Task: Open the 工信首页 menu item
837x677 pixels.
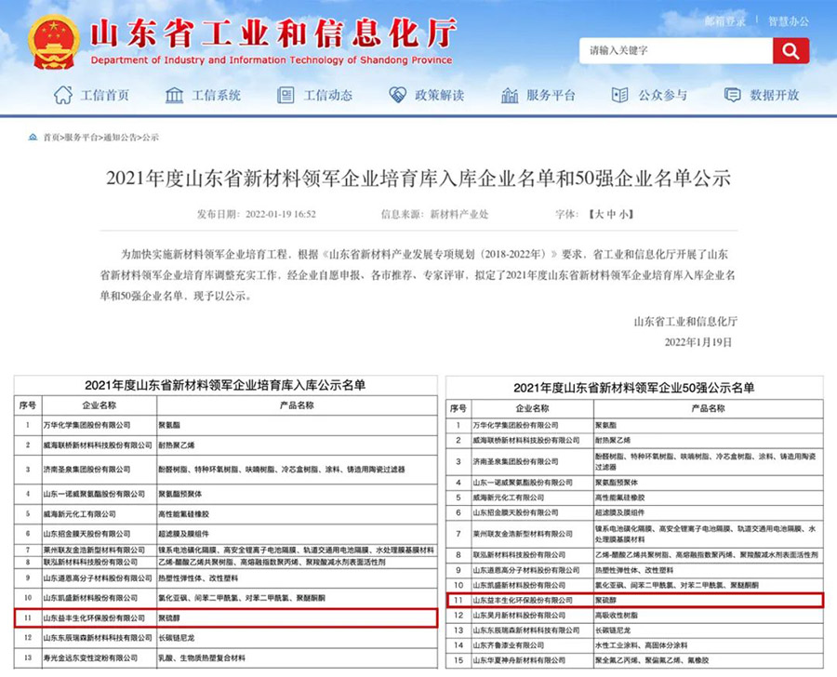Action: click(104, 95)
